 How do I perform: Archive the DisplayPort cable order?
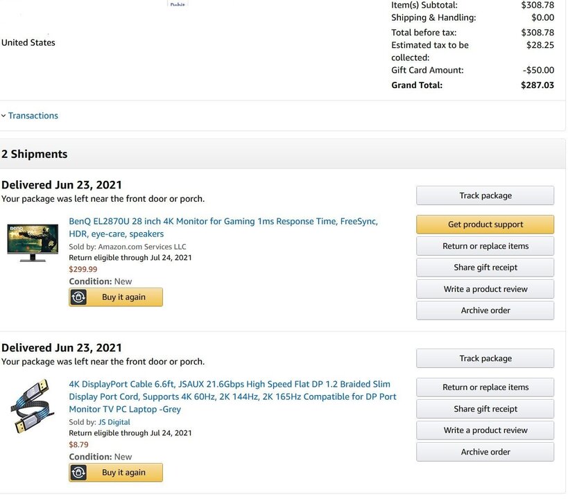(484, 451)
